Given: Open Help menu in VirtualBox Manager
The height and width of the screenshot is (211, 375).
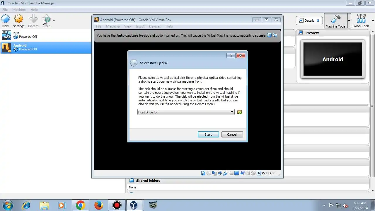Looking at the screenshot, I should (34, 10).
